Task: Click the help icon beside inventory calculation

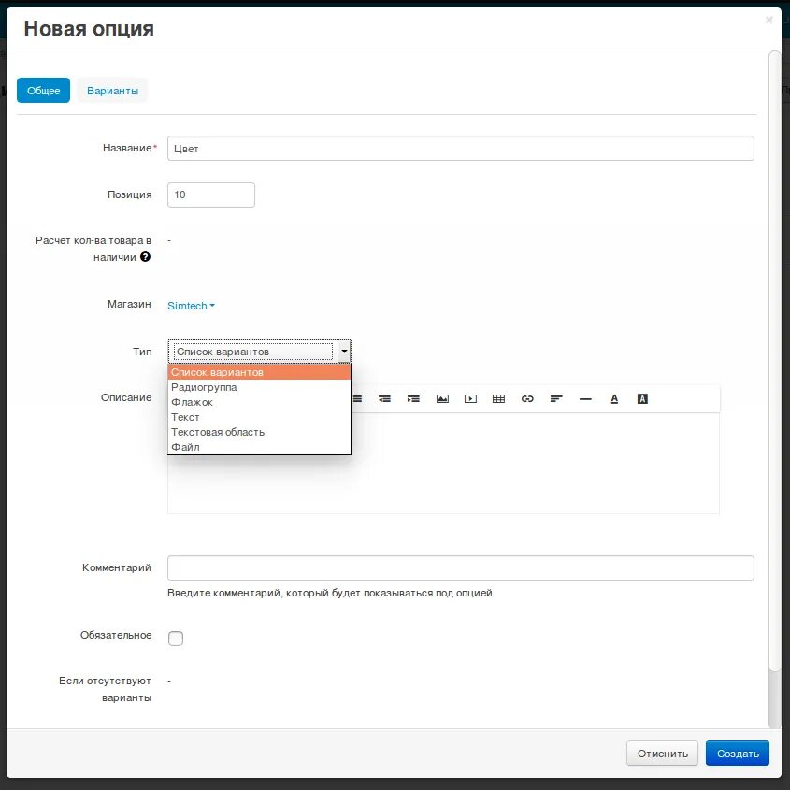Action: (x=145, y=257)
